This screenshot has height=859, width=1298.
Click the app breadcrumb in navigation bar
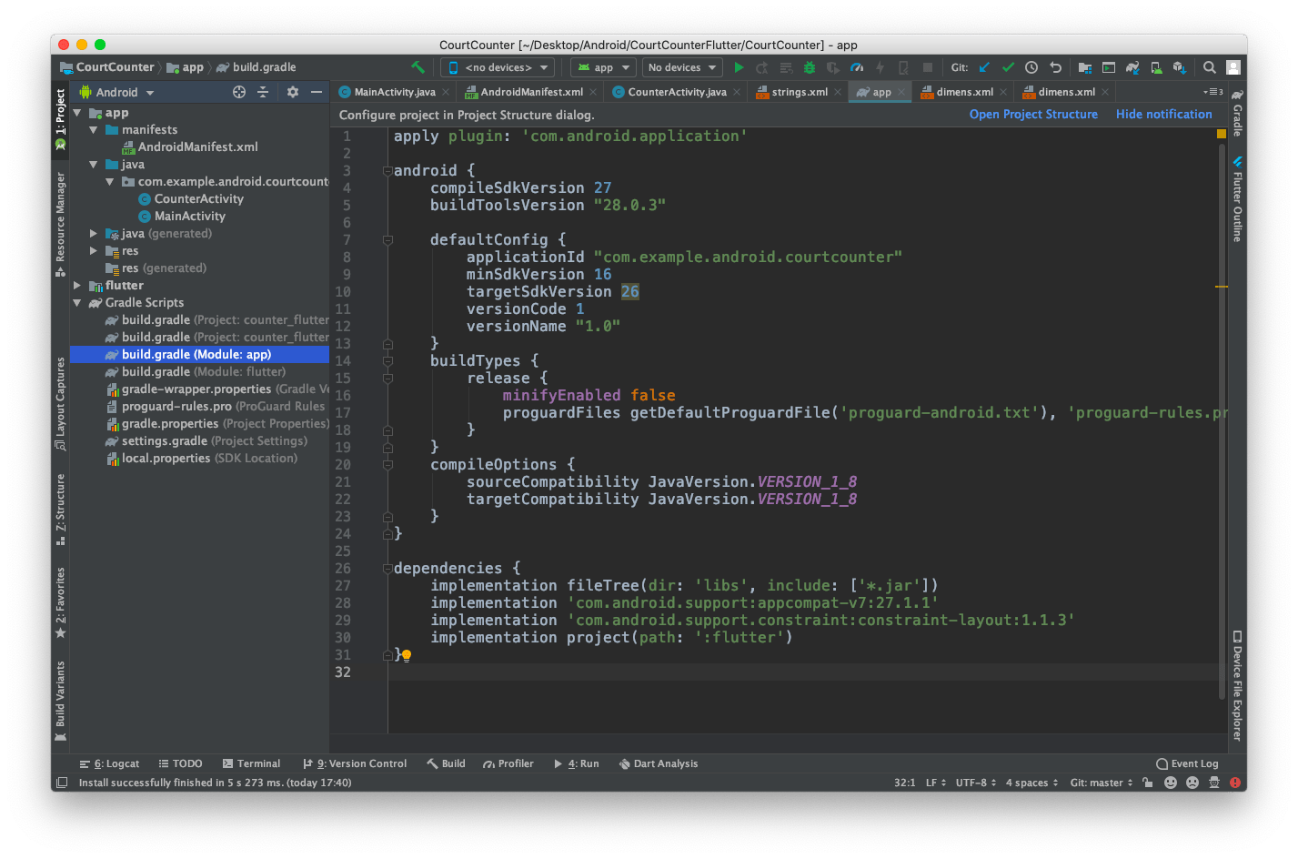pyautogui.click(x=186, y=67)
